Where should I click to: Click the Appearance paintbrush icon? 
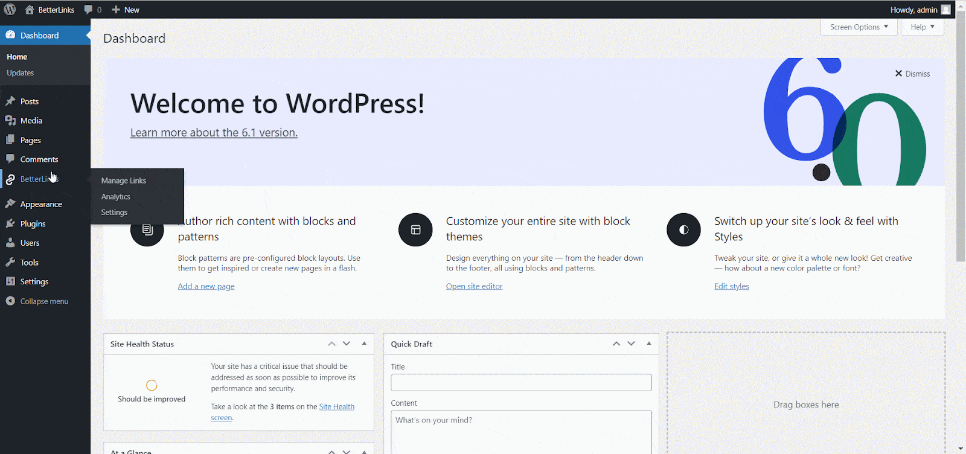[x=10, y=204]
